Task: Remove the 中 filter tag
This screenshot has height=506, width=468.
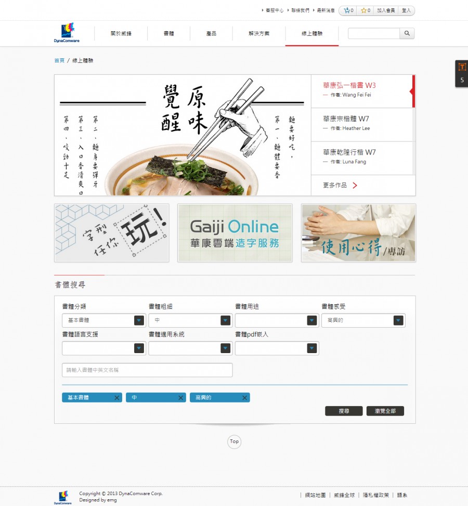Action: point(180,397)
